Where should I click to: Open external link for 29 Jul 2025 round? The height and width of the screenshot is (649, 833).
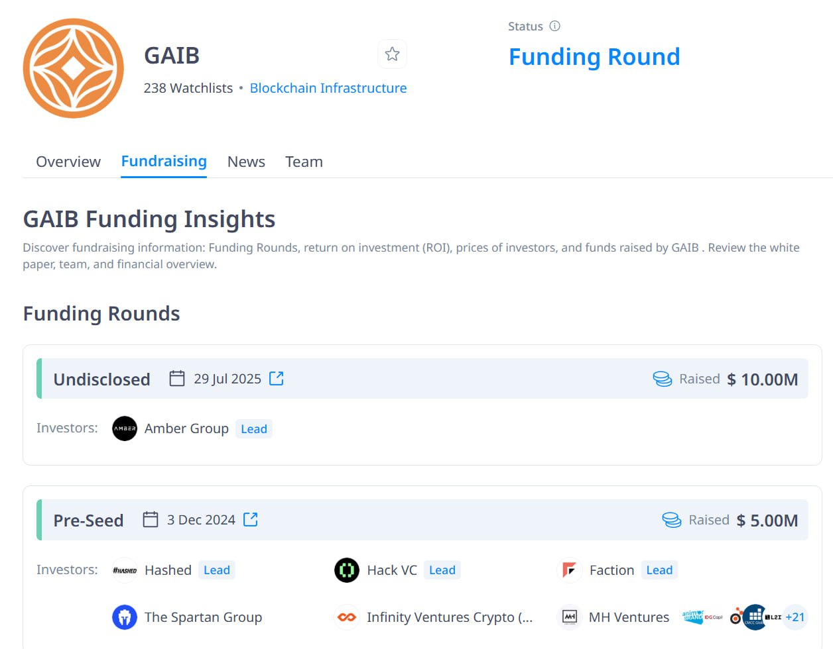pos(277,379)
